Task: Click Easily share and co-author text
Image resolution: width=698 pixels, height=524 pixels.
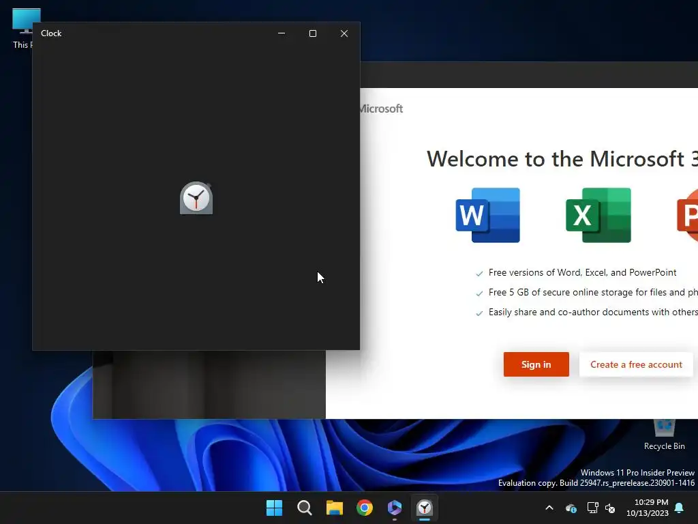Action: click(x=593, y=312)
